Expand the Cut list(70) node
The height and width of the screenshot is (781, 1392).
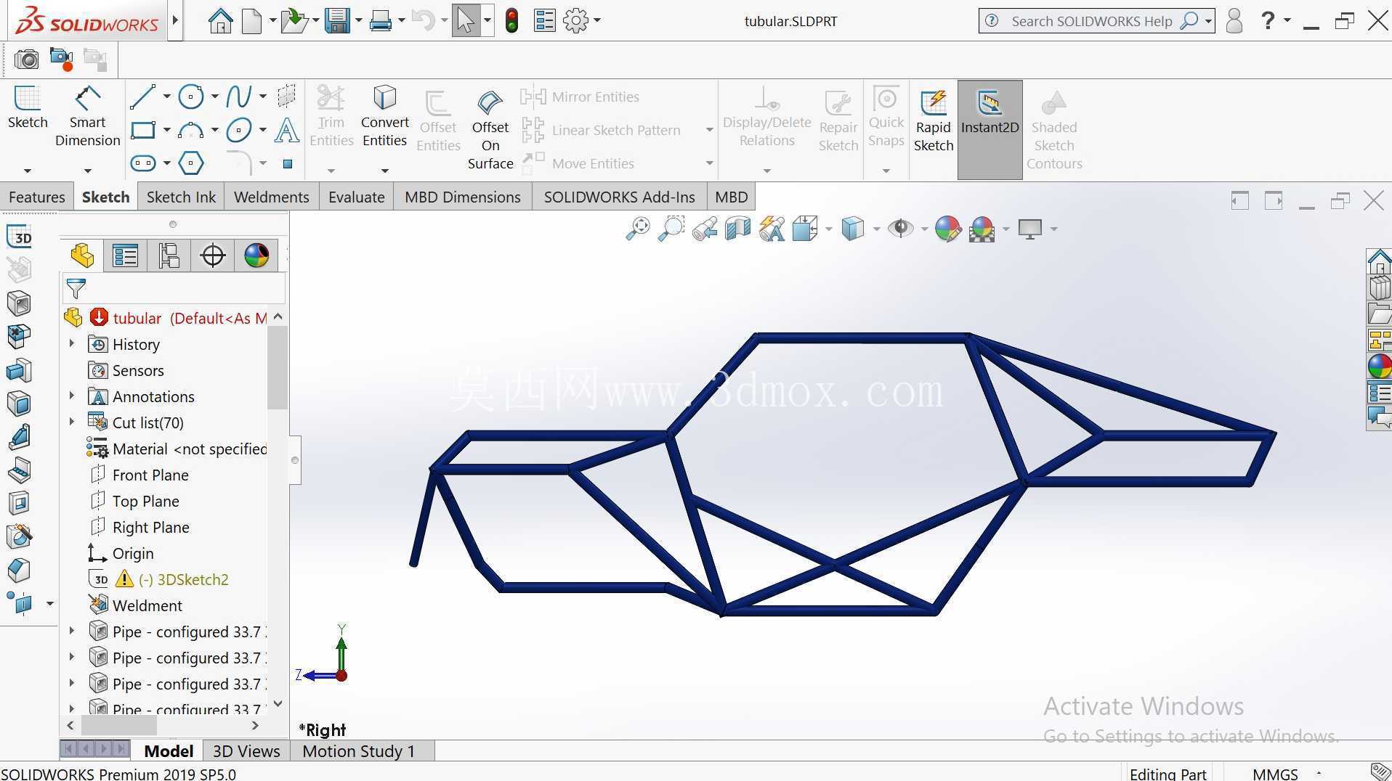click(71, 422)
